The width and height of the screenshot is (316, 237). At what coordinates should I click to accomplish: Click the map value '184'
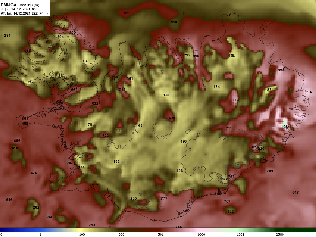click(216, 87)
